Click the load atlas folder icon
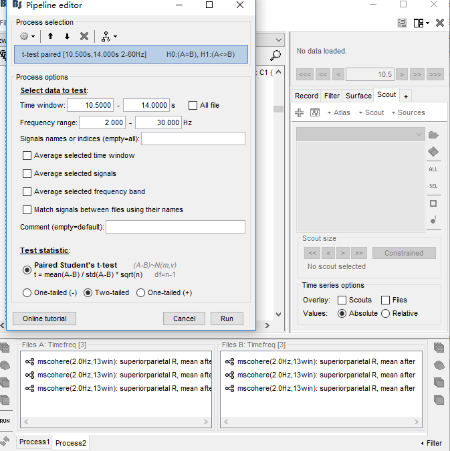 [433, 135]
